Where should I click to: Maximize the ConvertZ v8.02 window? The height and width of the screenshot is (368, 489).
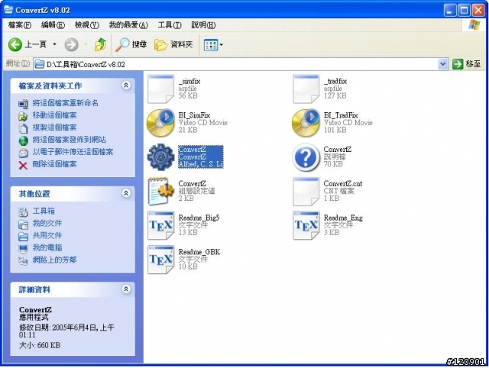pyautogui.click(x=464, y=10)
